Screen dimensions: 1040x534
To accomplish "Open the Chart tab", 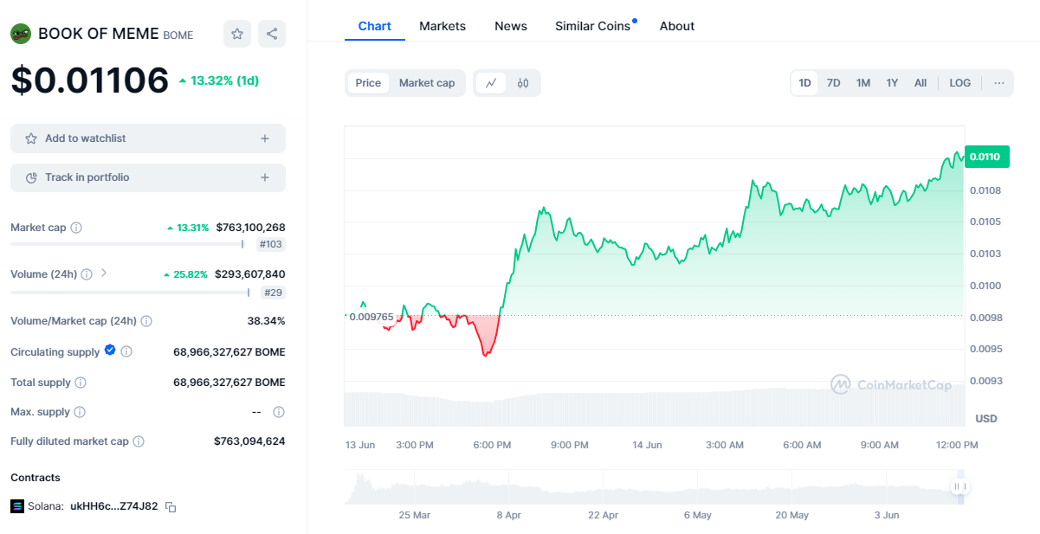I will 375,26.
